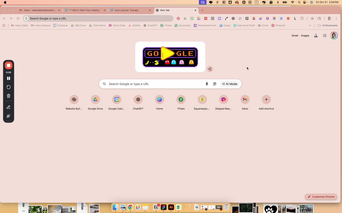Open Search Labs flask icon
Image resolution: width=342 pixels, height=213 pixels.
point(316,36)
